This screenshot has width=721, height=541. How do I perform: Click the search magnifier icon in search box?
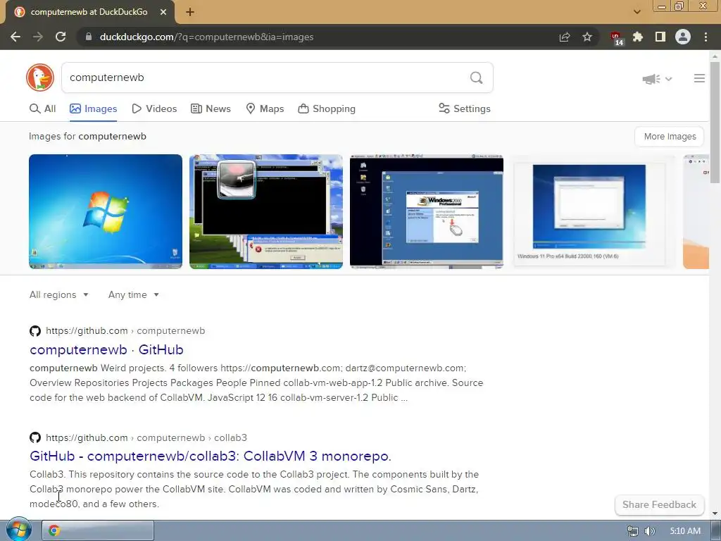(477, 77)
